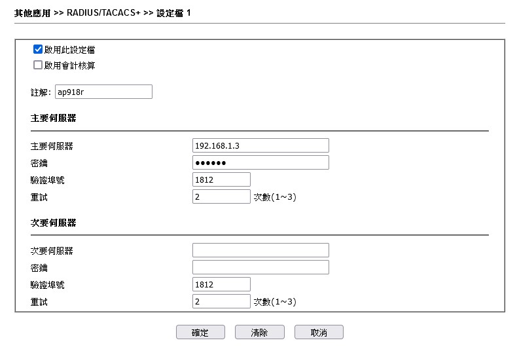Click the primary server 重試 count field
Screen dimensions: 519x351
point(221,196)
